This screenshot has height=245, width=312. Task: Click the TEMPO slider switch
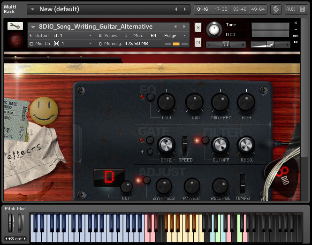click(x=243, y=184)
